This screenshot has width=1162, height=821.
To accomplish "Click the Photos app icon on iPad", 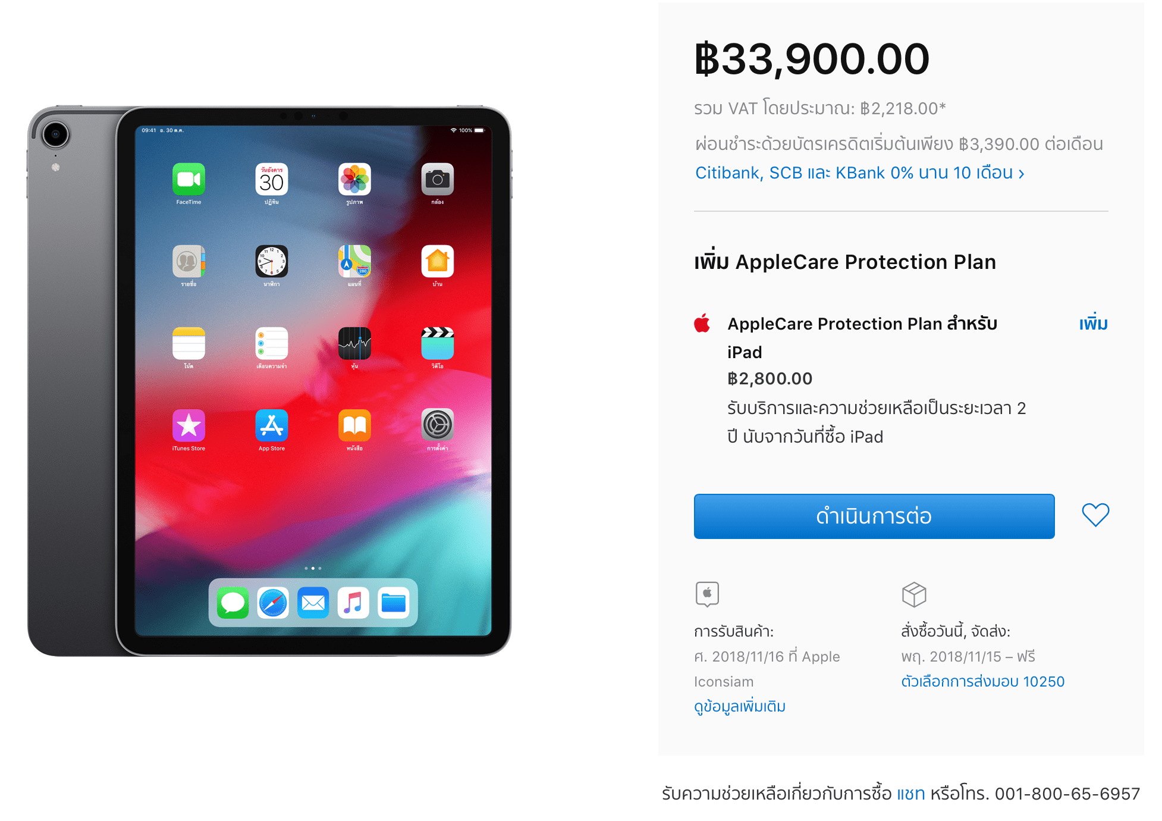I will click(x=354, y=179).
